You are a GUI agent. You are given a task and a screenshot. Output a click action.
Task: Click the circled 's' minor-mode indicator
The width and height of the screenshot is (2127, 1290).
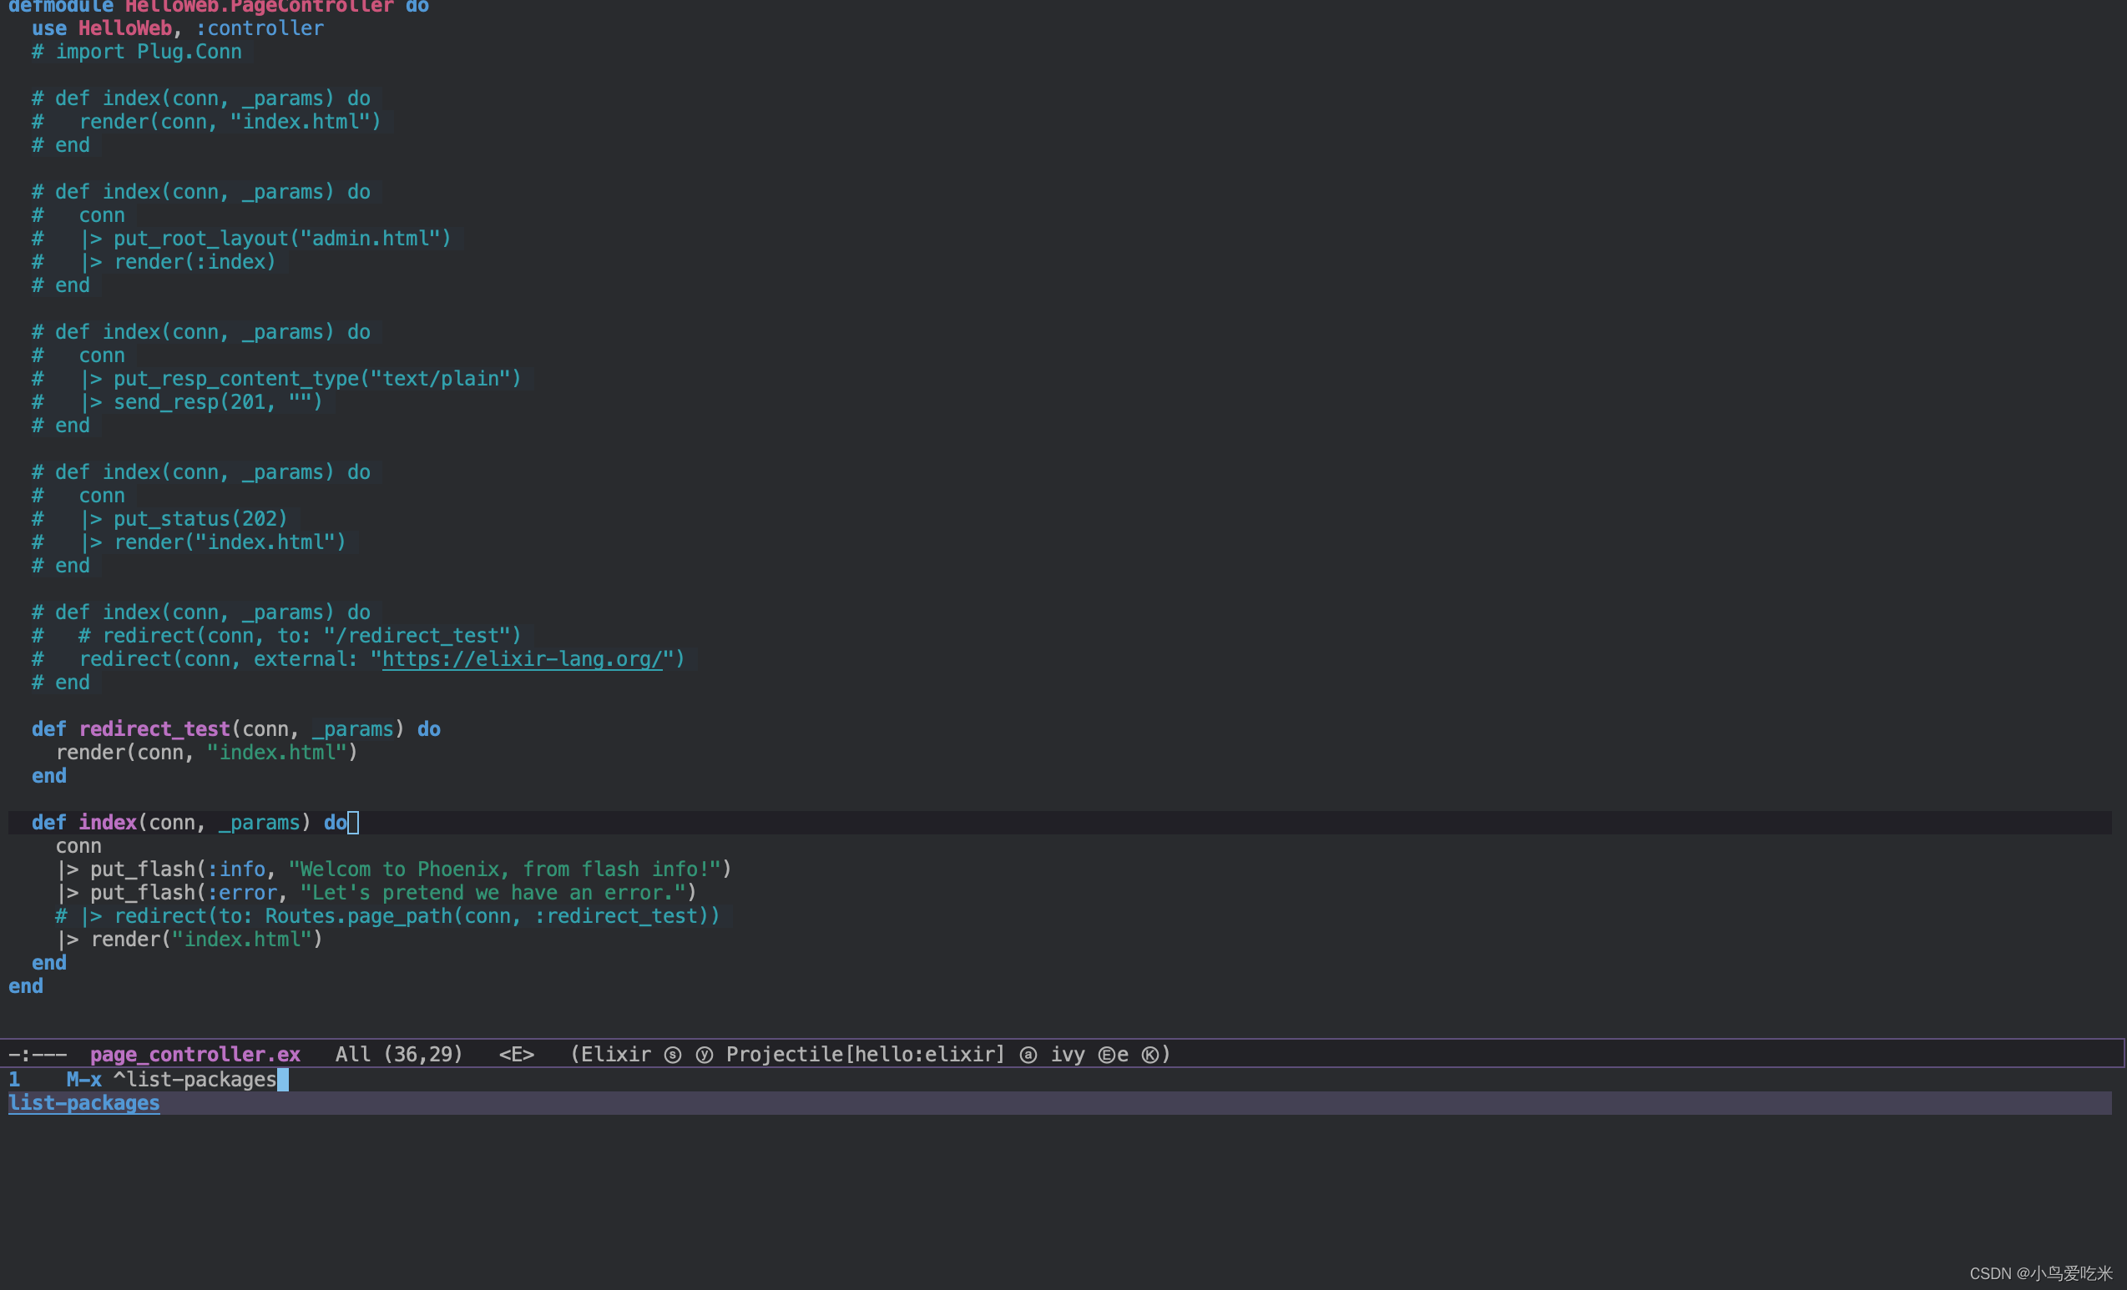[x=673, y=1055]
